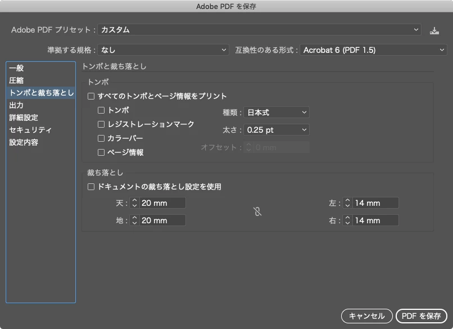Enable the カラーバー checkbox
Viewport: 453px width, 329px height.
tap(101, 138)
